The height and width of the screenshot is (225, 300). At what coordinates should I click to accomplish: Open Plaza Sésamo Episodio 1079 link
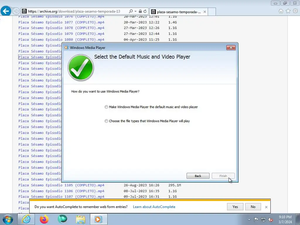click(x=61, y=34)
